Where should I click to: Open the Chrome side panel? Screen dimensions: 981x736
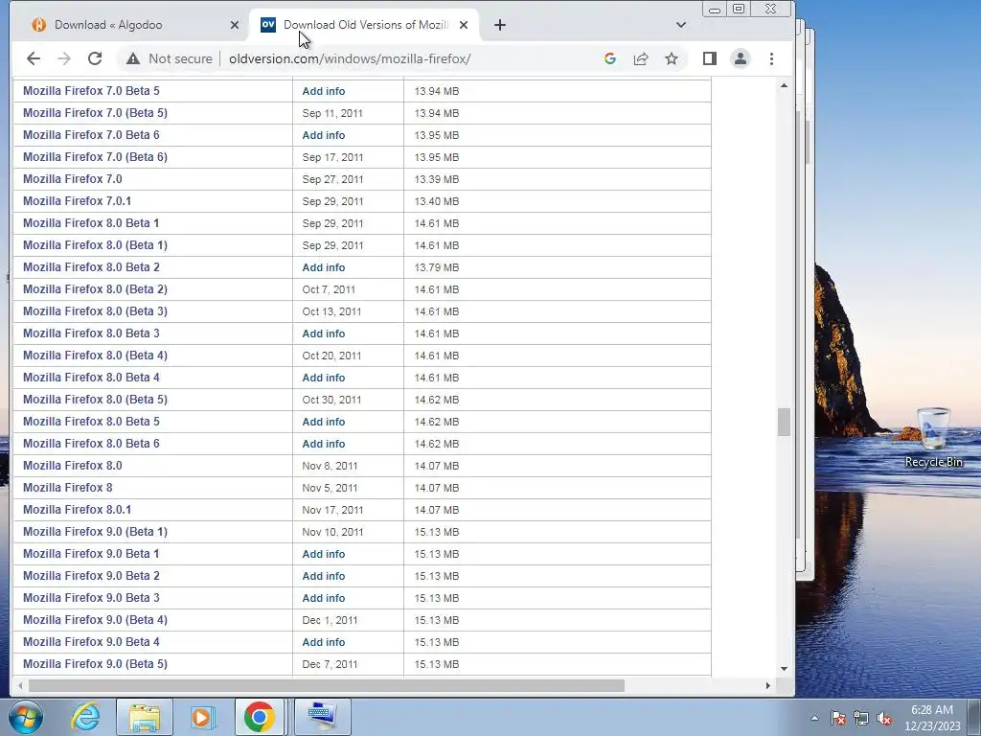(x=710, y=58)
